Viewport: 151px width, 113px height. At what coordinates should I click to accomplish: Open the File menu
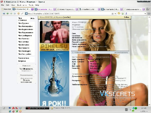pyautogui.click(x=2, y=5)
